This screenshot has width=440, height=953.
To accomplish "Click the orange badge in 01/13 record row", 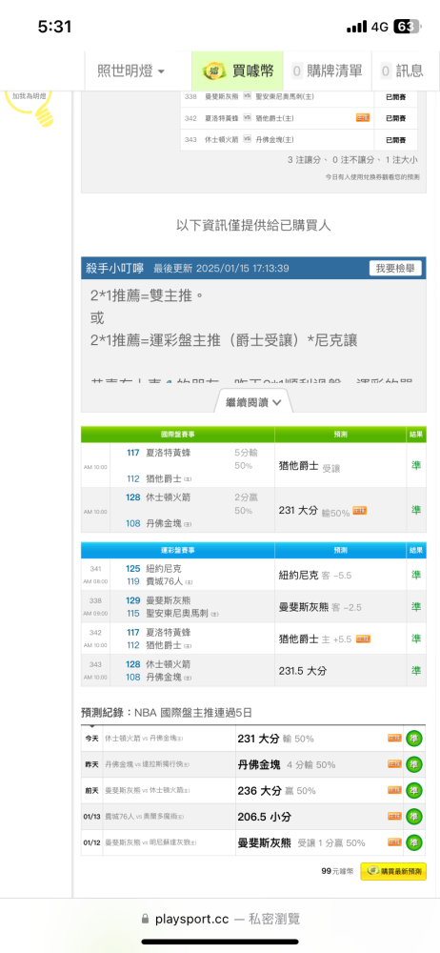I will [394, 817].
